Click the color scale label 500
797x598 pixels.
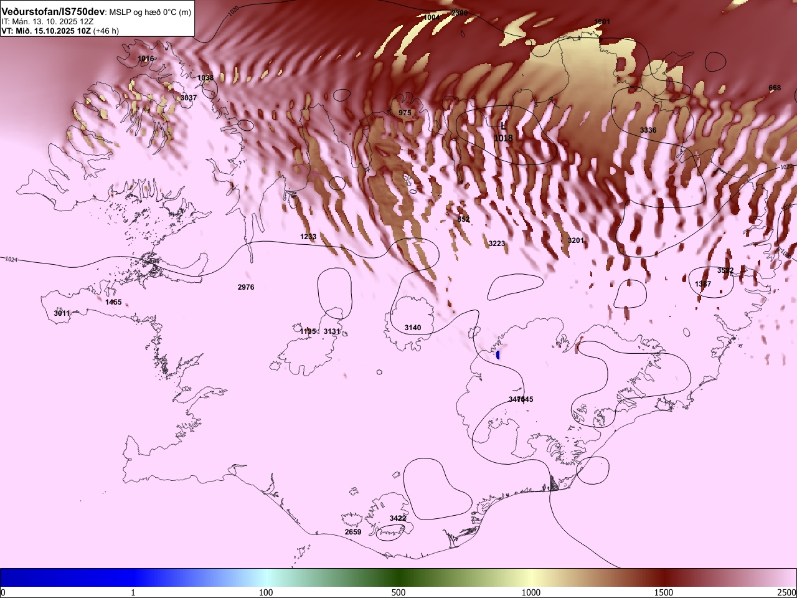[x=398, y=592]
